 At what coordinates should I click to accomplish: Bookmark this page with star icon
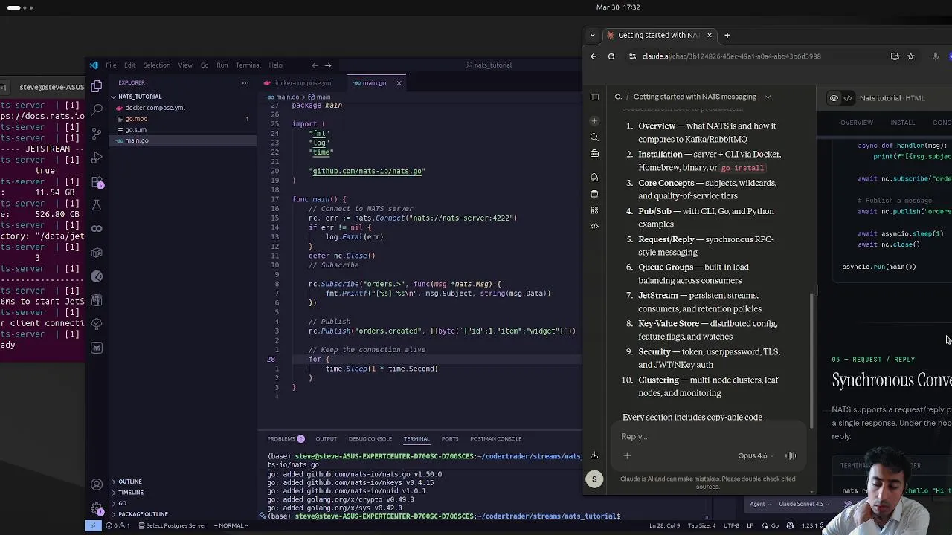pos(910,56)
